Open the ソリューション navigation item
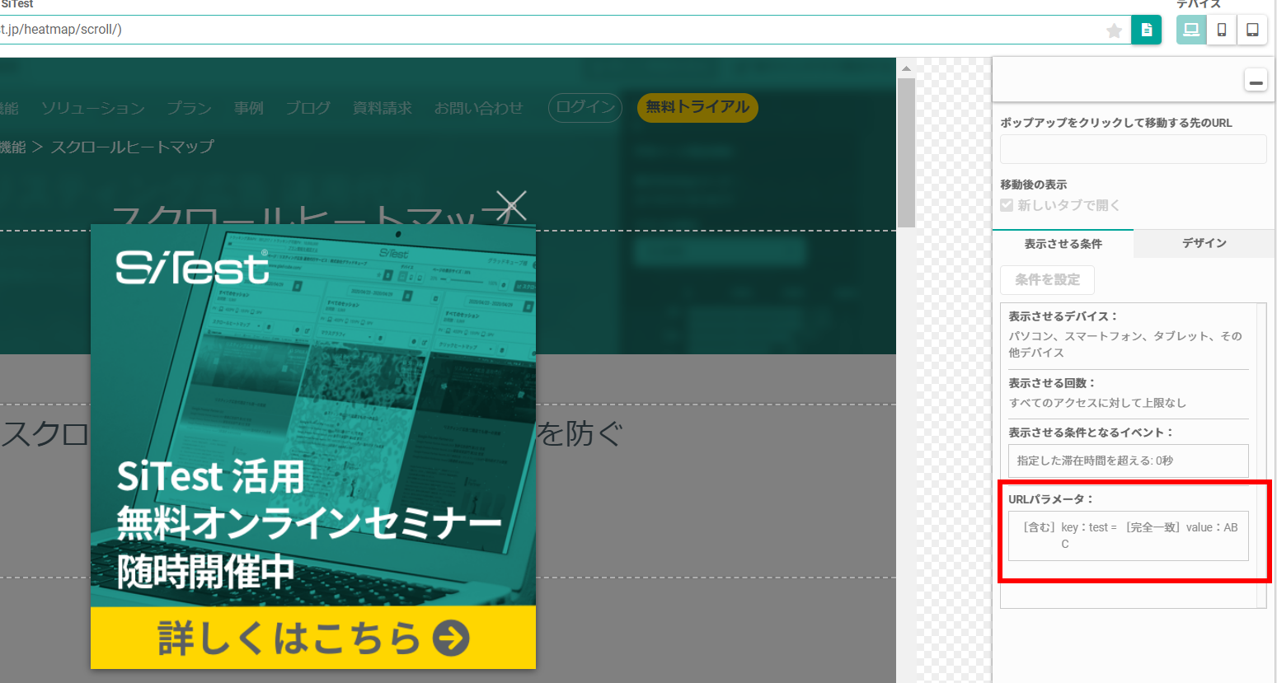 [93, 108]
